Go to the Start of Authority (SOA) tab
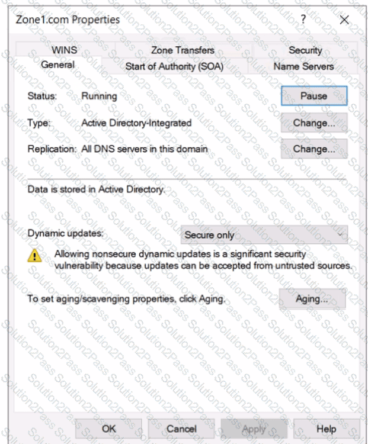Image resolution: width=368 pixels, height=444 pixels. (174, 66)
